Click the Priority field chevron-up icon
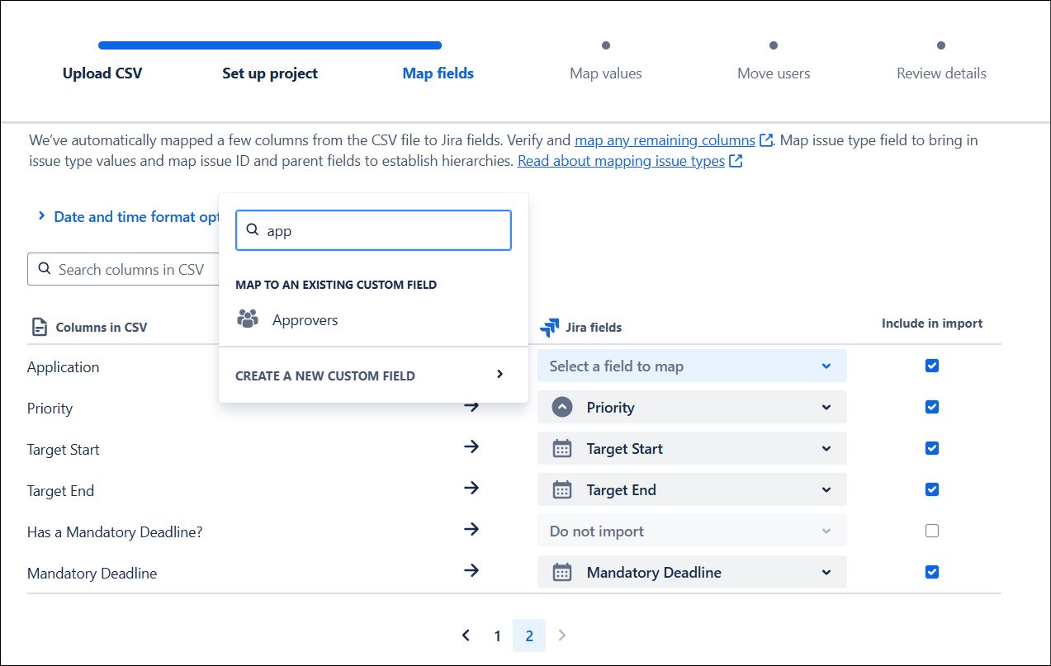This screenshot has width=1051, height=666. [x=562, y=408]
